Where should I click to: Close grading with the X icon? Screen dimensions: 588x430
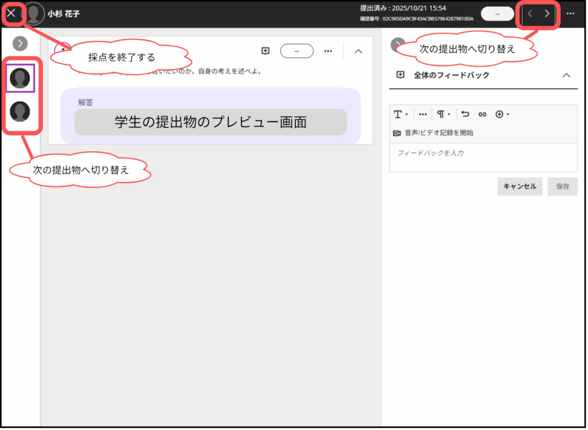[x=11, y=13]
